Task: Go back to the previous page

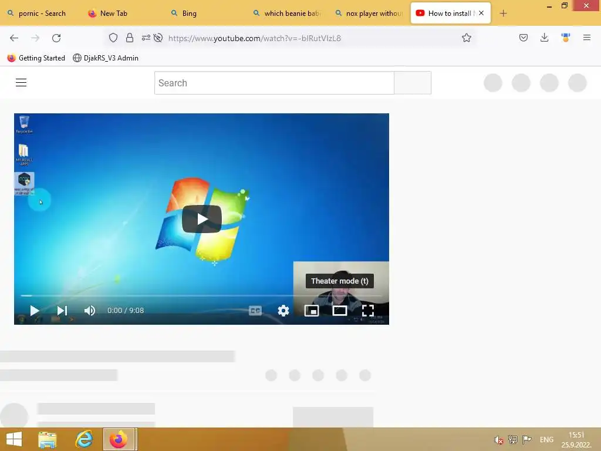Action: tap(14, 38)
